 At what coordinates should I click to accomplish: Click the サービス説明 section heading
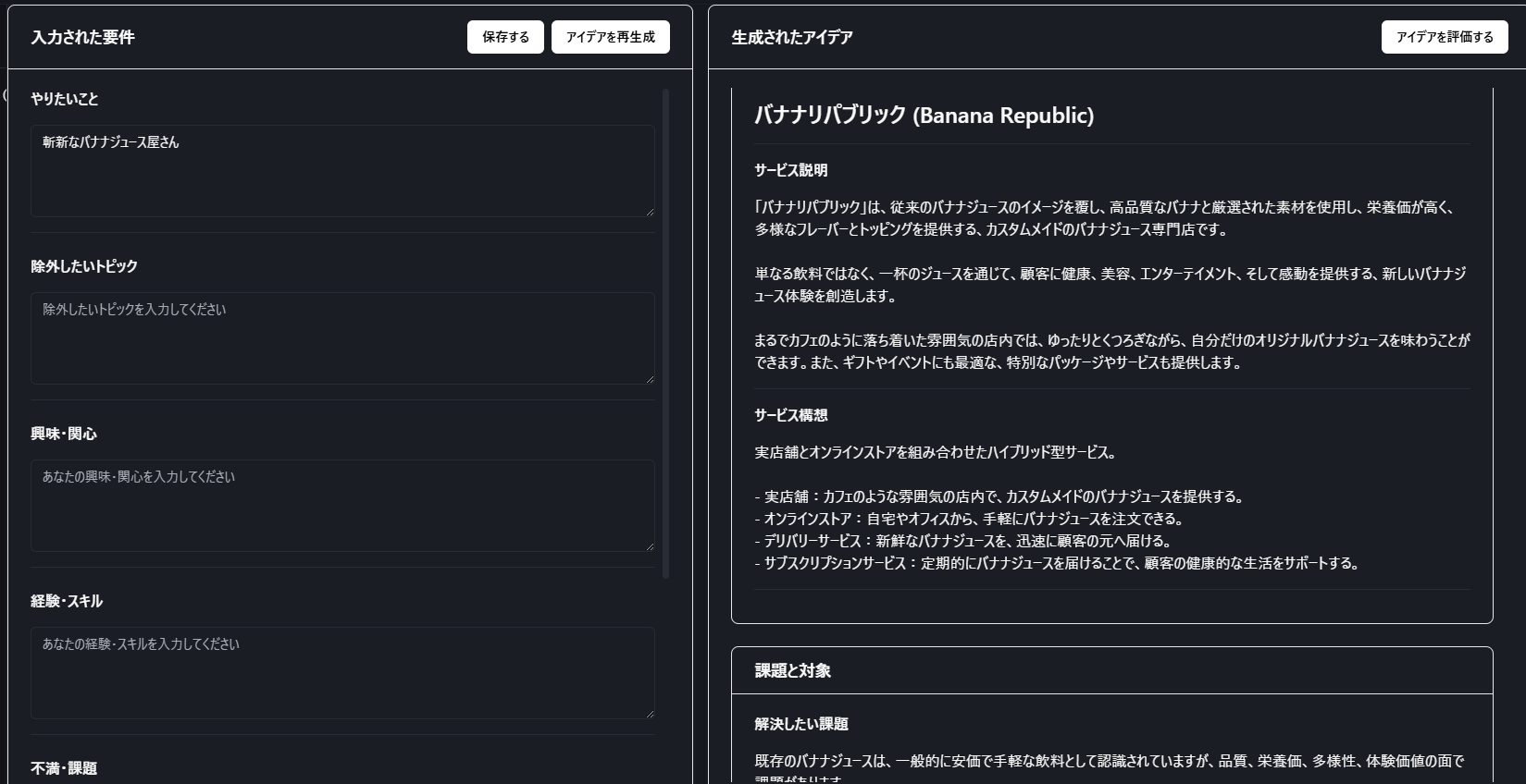[790, 170]
